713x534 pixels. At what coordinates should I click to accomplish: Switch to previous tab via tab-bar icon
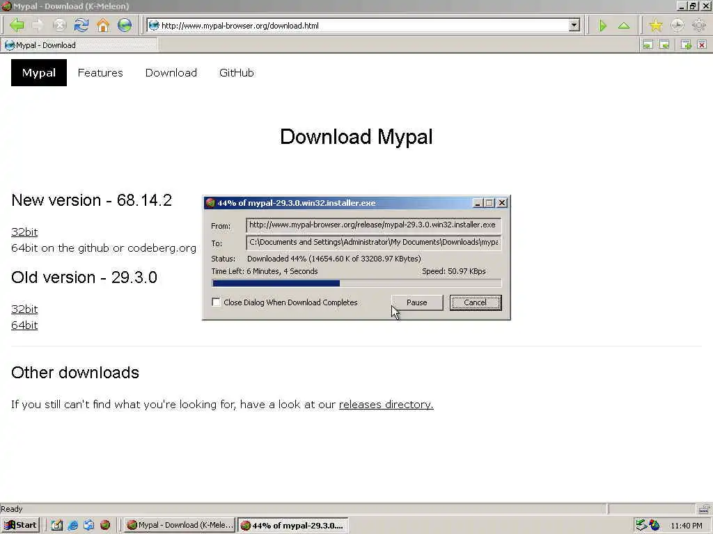[x=648, y=44]
